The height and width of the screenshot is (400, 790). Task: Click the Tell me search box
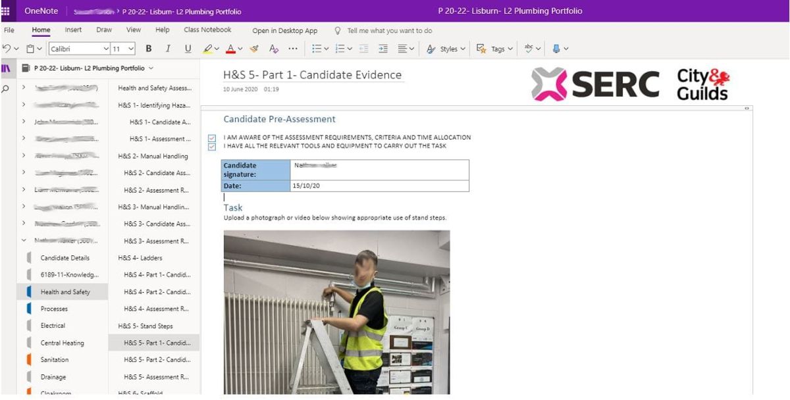(389, 30)
